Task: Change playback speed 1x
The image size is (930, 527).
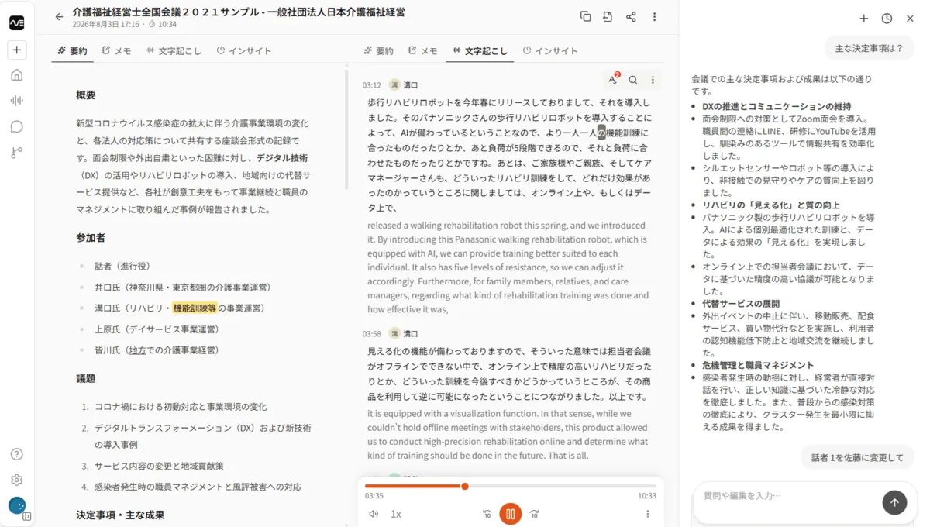Action: click(x=396, y=514)
